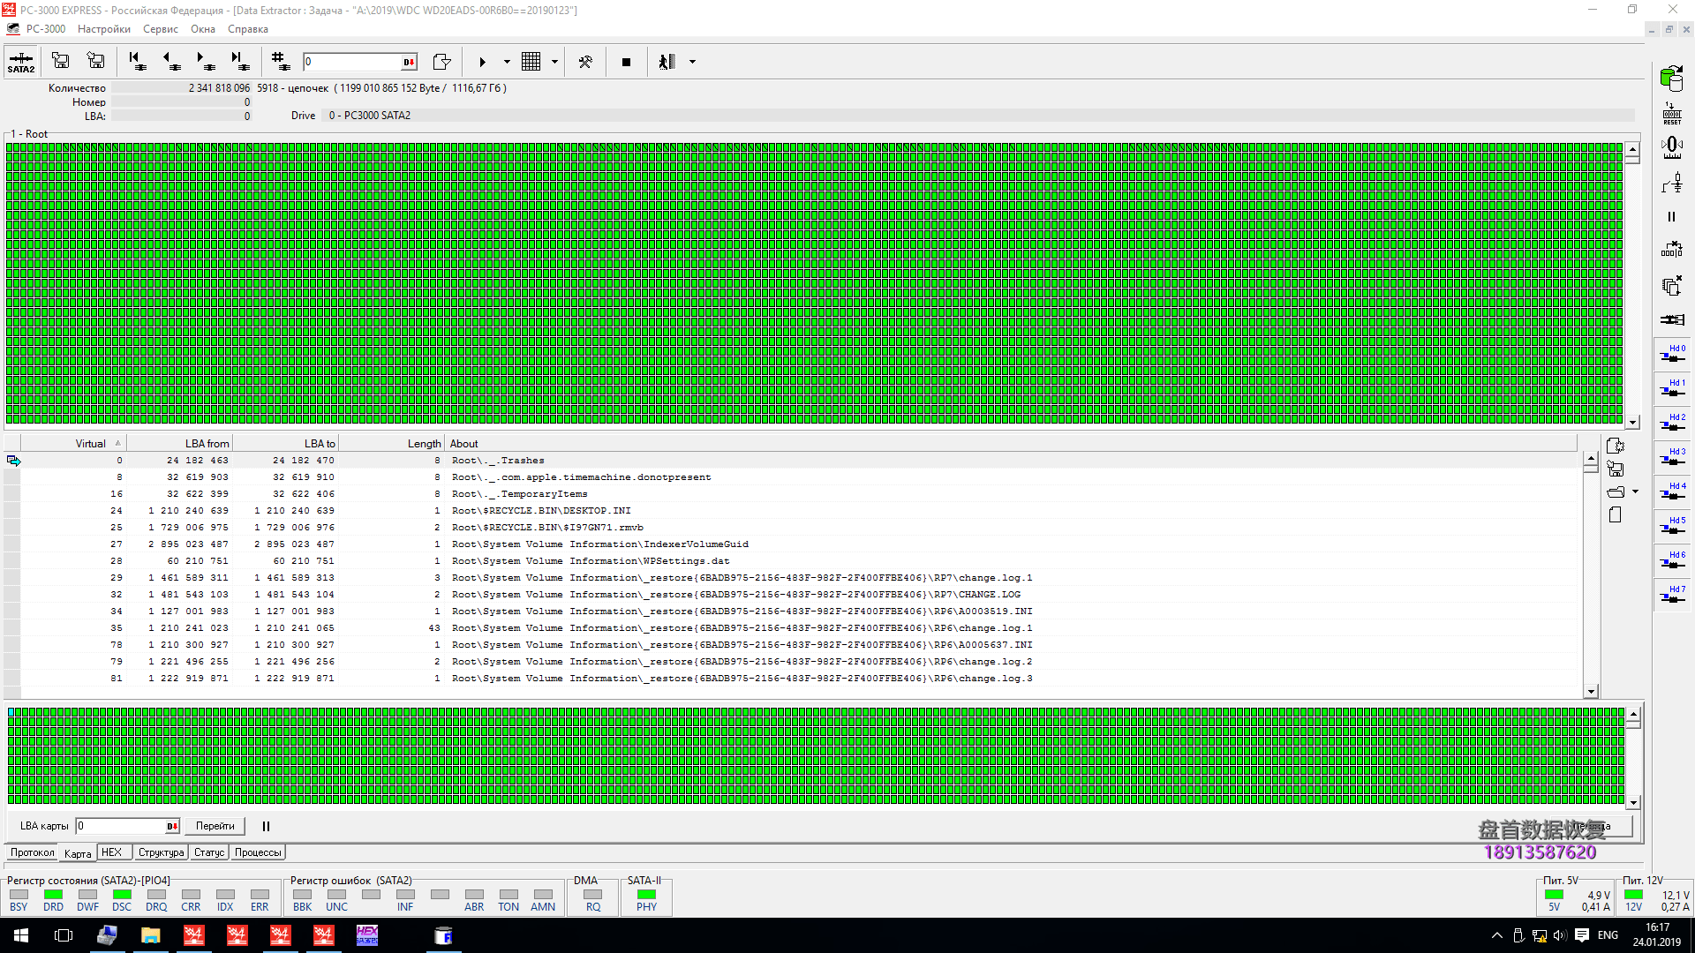Go to the previous chain
This screenshot has height=953, width=1695.
171,61
